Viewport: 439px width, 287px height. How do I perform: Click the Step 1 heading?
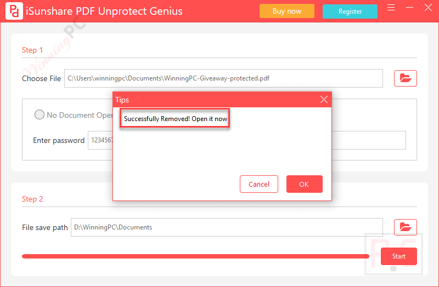click(x=32, y=50)
